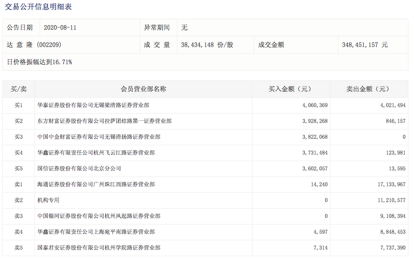Click 华鑫证券有限责任公司杭州飞云江路证券营业部
The image size is (414, 258).
tap(96, 153)
